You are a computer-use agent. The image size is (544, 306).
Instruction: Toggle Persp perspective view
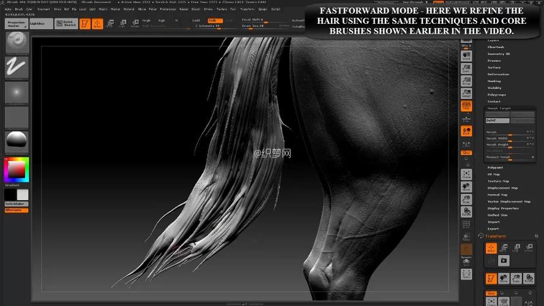[466, 106]
